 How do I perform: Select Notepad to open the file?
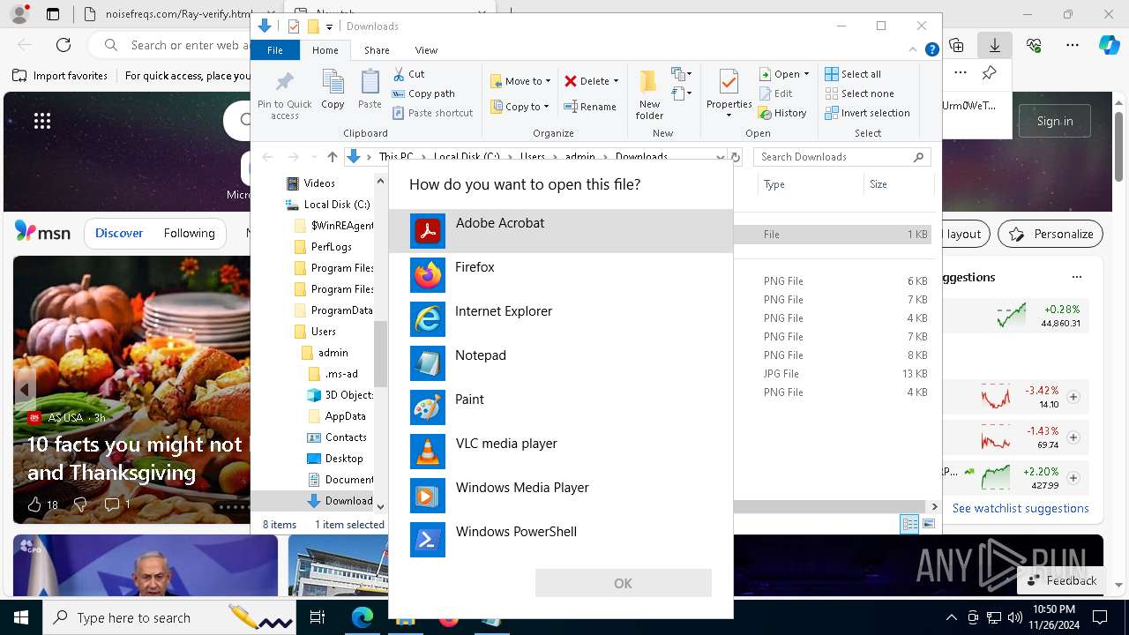click(561, 363)
